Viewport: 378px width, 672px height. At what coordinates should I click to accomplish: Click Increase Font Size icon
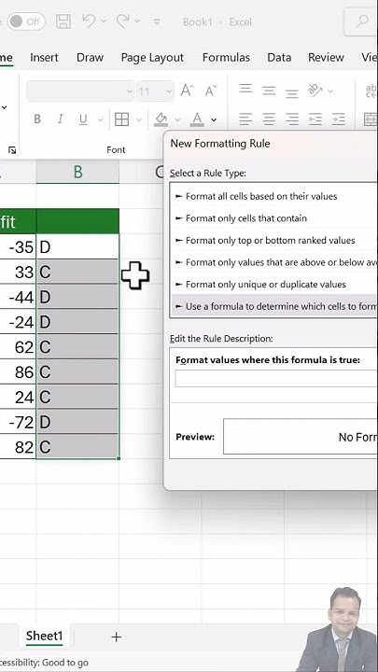tap(187, 91)
